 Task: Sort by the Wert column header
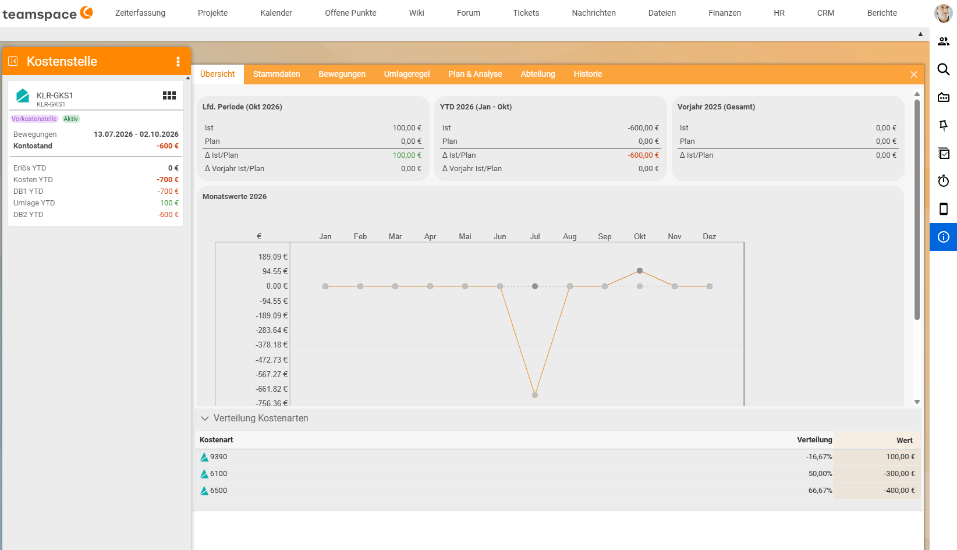pos(878,440)
